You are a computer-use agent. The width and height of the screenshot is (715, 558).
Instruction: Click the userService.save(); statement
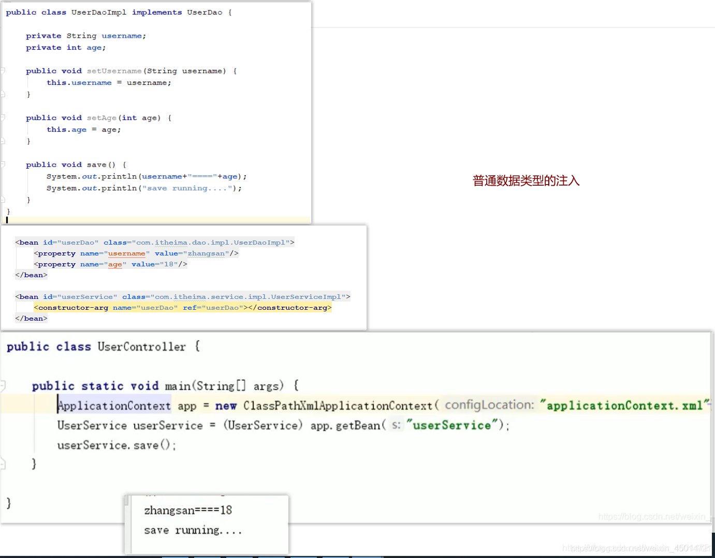116,445
